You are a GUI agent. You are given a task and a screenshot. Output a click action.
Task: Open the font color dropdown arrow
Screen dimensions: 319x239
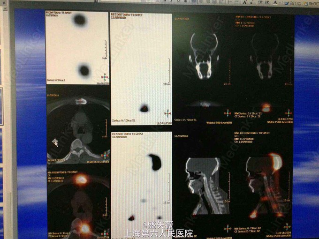coord(280,3)
